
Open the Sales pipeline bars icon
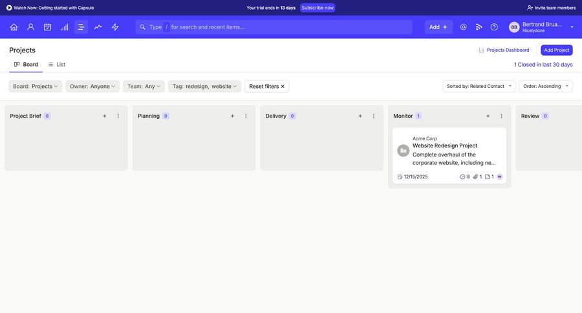64,27
